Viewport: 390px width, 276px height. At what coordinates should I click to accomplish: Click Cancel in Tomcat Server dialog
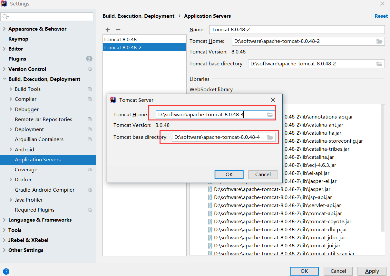[x=263, y=174]
